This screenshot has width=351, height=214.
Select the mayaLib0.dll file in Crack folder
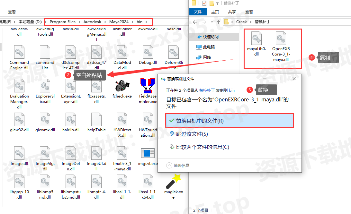[x=256, y=44]
